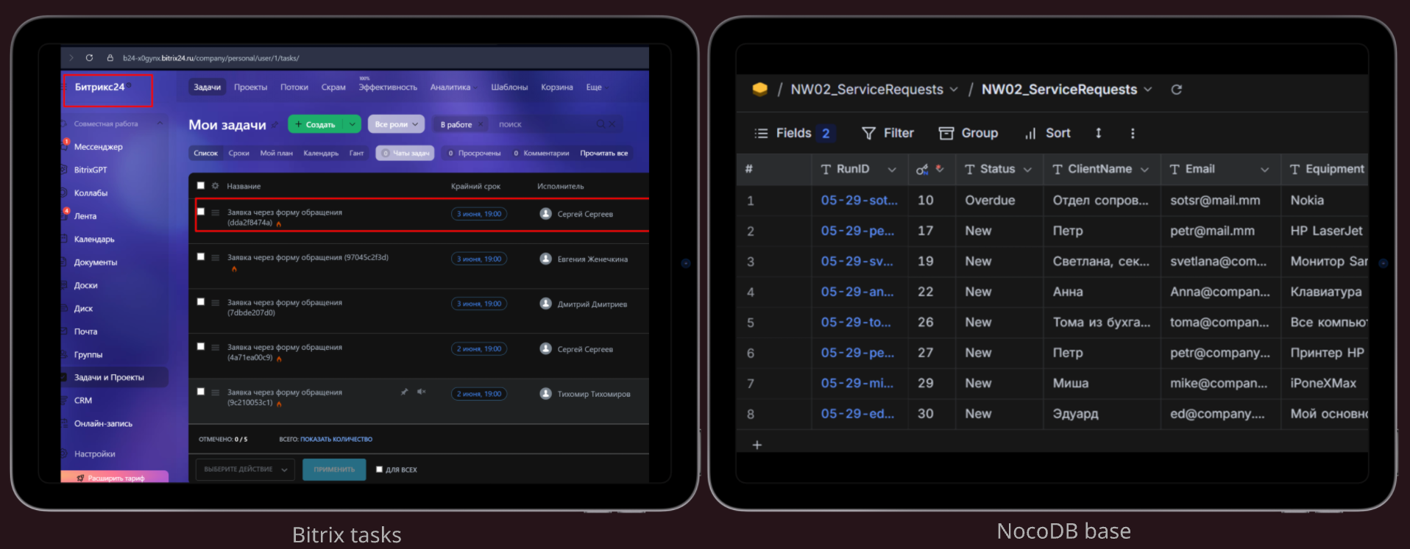The image size is (1410, 549).
Task: Open the RunID column dropdown
Action: [892, 170]
